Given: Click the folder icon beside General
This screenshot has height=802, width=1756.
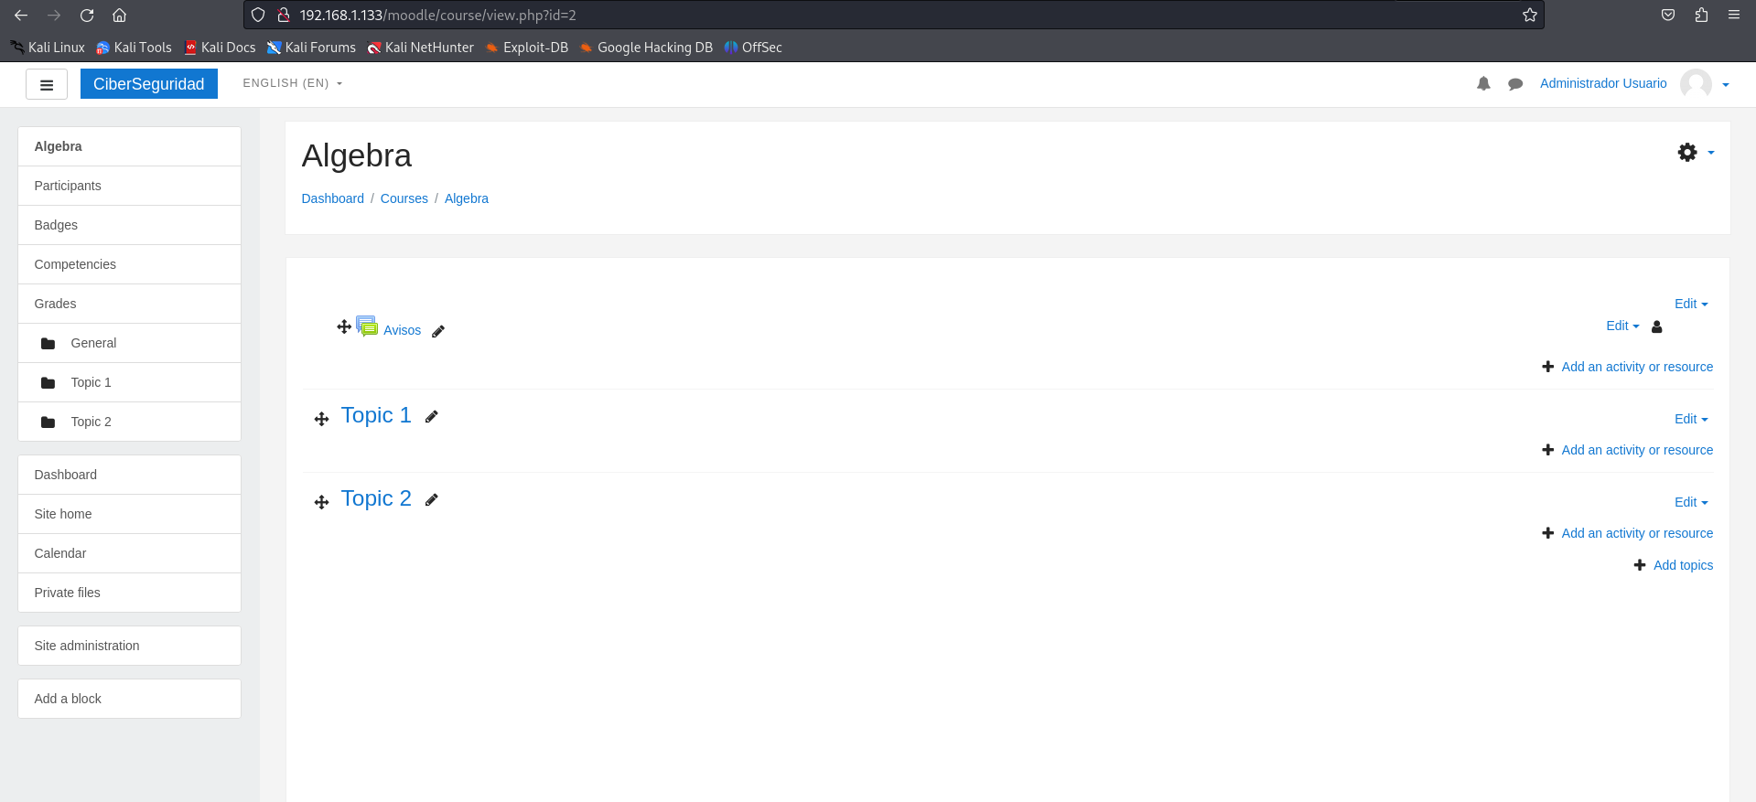Looking at the screenshot, I should 48,344.
